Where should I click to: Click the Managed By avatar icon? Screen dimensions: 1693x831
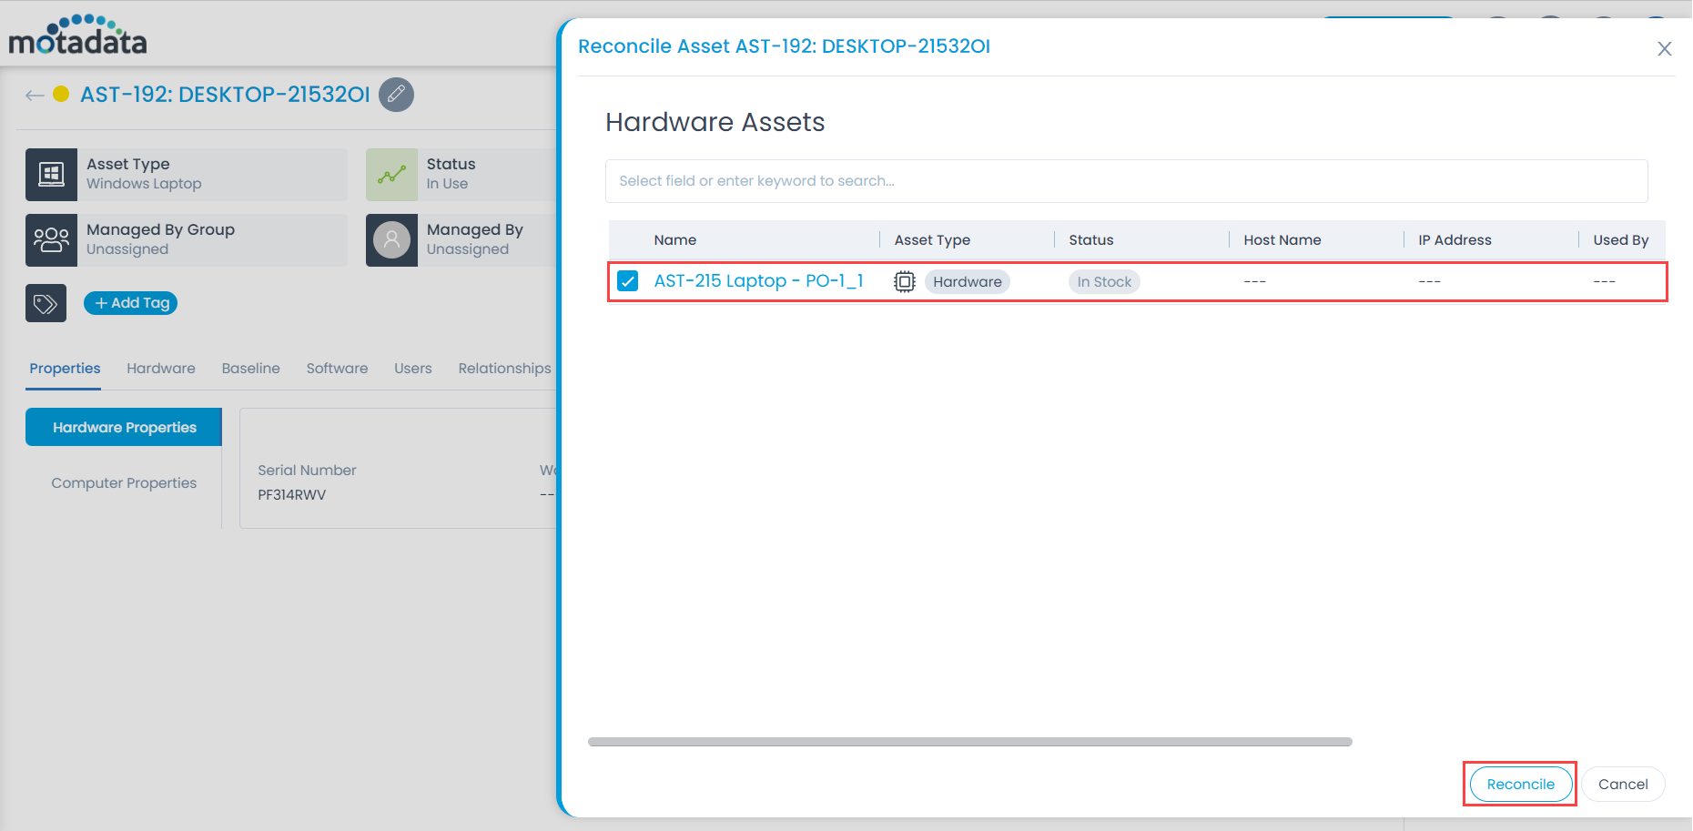(x=391, y=239)
